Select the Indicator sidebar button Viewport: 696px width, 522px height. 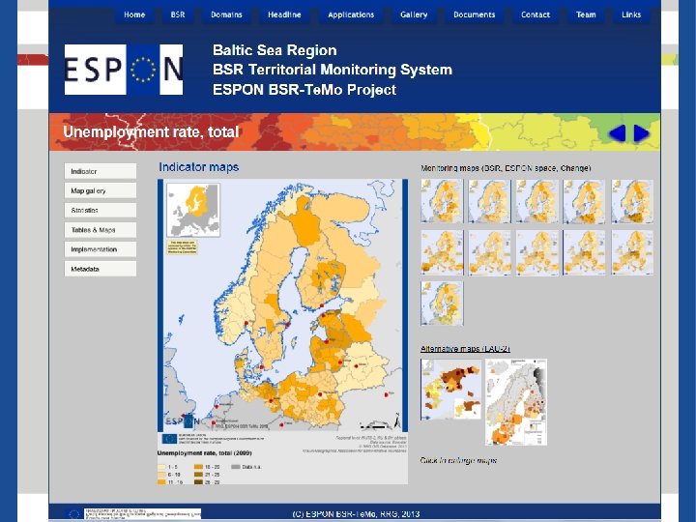[x=101, y=171]
